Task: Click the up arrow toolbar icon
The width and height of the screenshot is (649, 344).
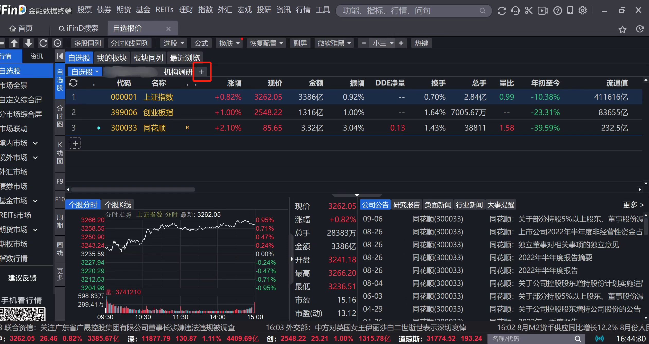Action: click(14, 43)
